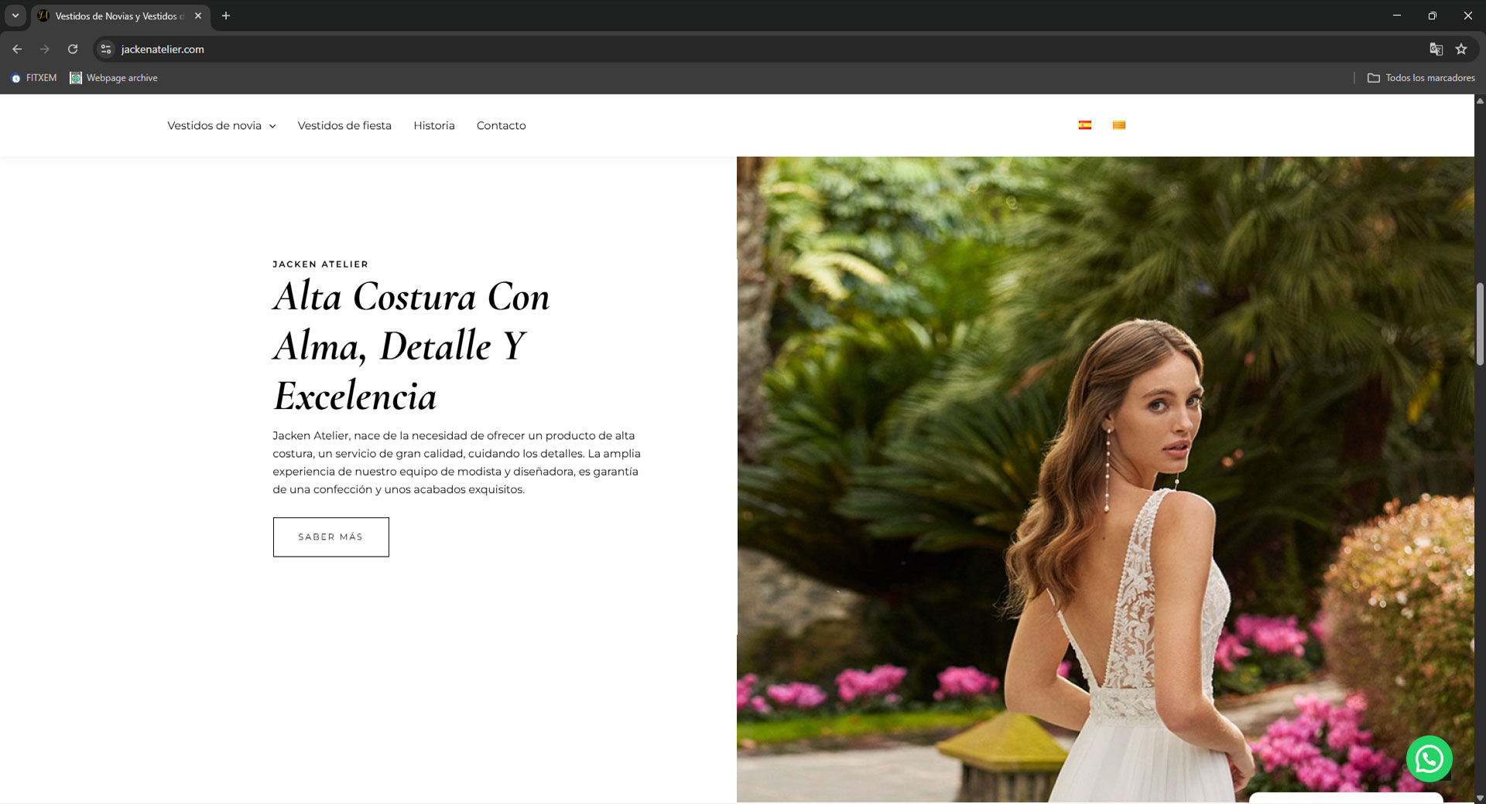The height and width of the screenshot is (804, 1486).
Task: Open the FITXEM bookmark
Action: [x=34, y=78]
